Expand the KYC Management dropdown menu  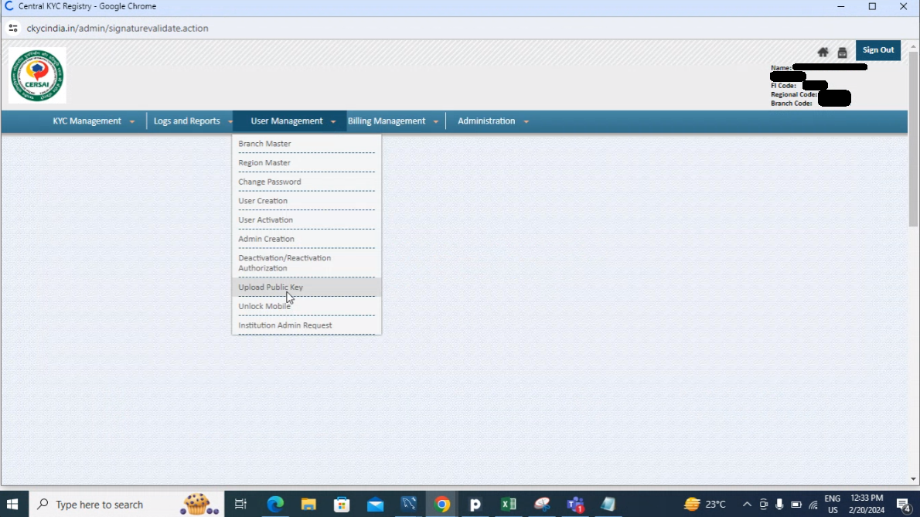pyautogui.click(x=94, y=121)
